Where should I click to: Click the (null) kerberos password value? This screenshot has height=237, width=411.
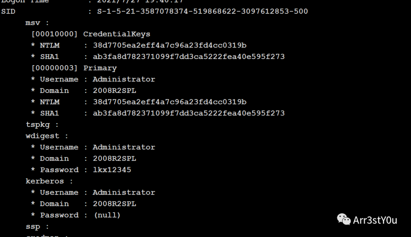[107, 215]
